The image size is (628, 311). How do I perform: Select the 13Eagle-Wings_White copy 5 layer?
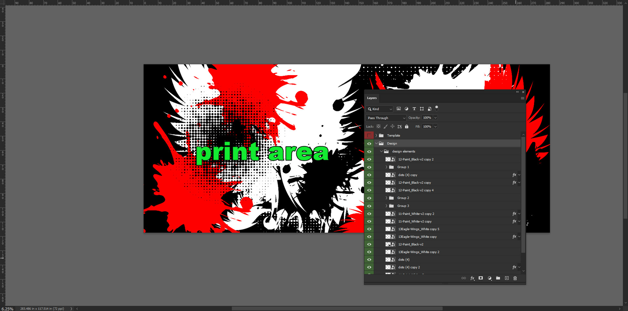coord(419,229)
